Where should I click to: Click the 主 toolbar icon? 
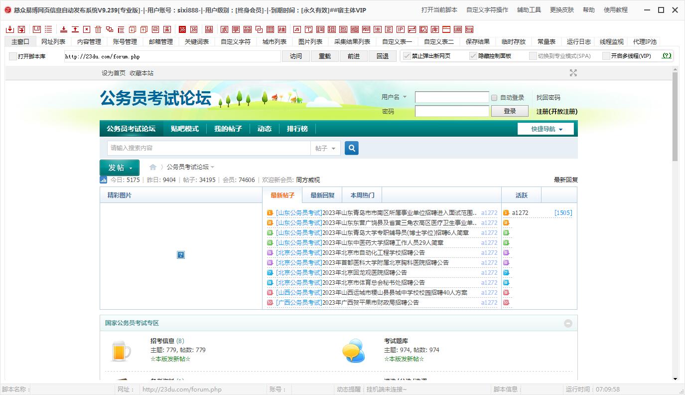pyautogui.click(x=378, y=29)
